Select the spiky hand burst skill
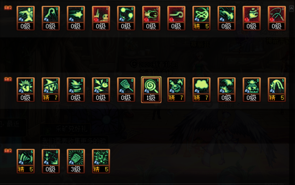Screen dimensions: 295x185 [x=26, y=90]
